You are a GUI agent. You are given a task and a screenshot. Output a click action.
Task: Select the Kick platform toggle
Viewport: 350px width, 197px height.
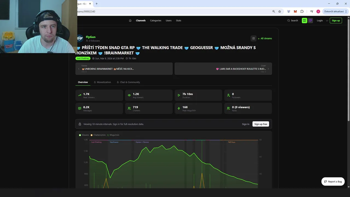click(x=304, y=21)
